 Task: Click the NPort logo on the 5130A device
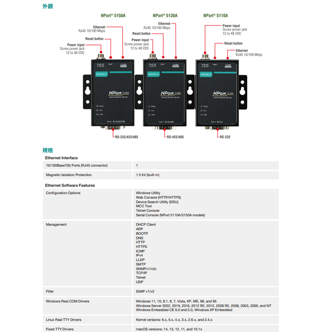(x=168, y=93)
